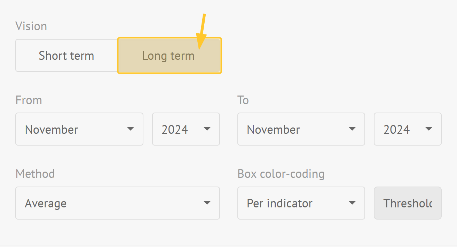Select the Per indicator tab option
Screen dimensions: 457x247
coord(301,203)
